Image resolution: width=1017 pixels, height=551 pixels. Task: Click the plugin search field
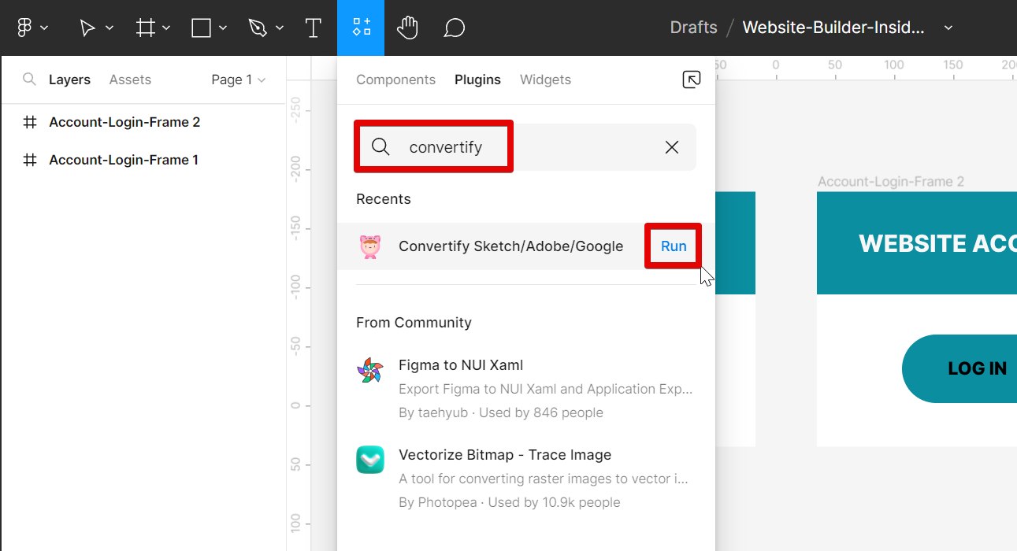point(473,147)
